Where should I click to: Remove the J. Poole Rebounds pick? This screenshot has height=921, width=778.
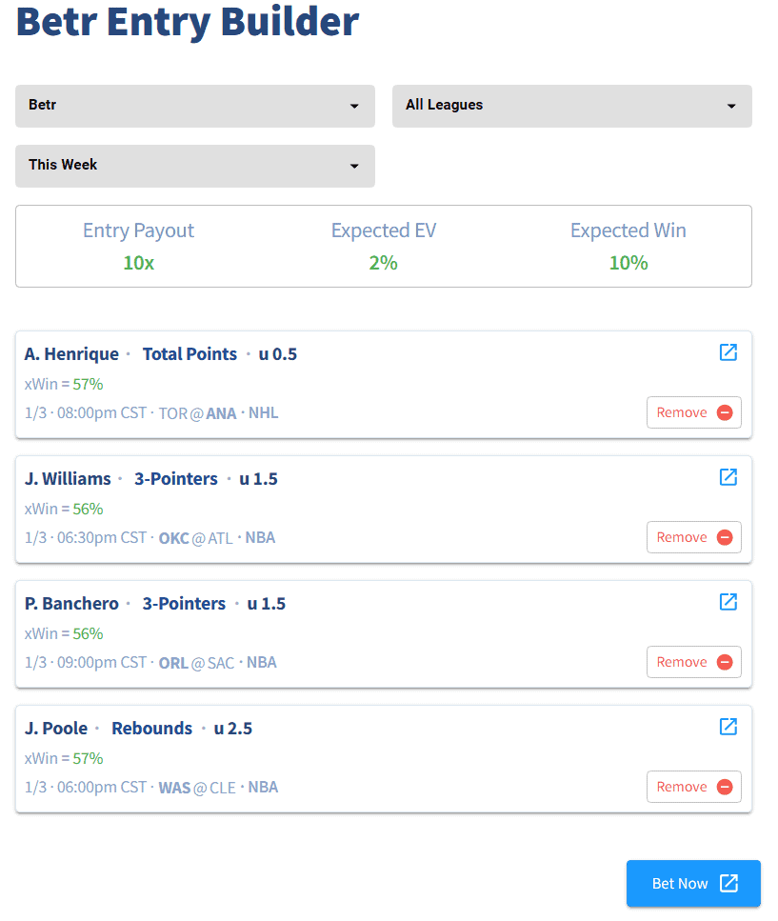694,787
